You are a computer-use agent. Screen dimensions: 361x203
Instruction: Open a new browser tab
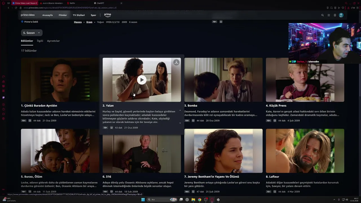(x=121, y=3)
